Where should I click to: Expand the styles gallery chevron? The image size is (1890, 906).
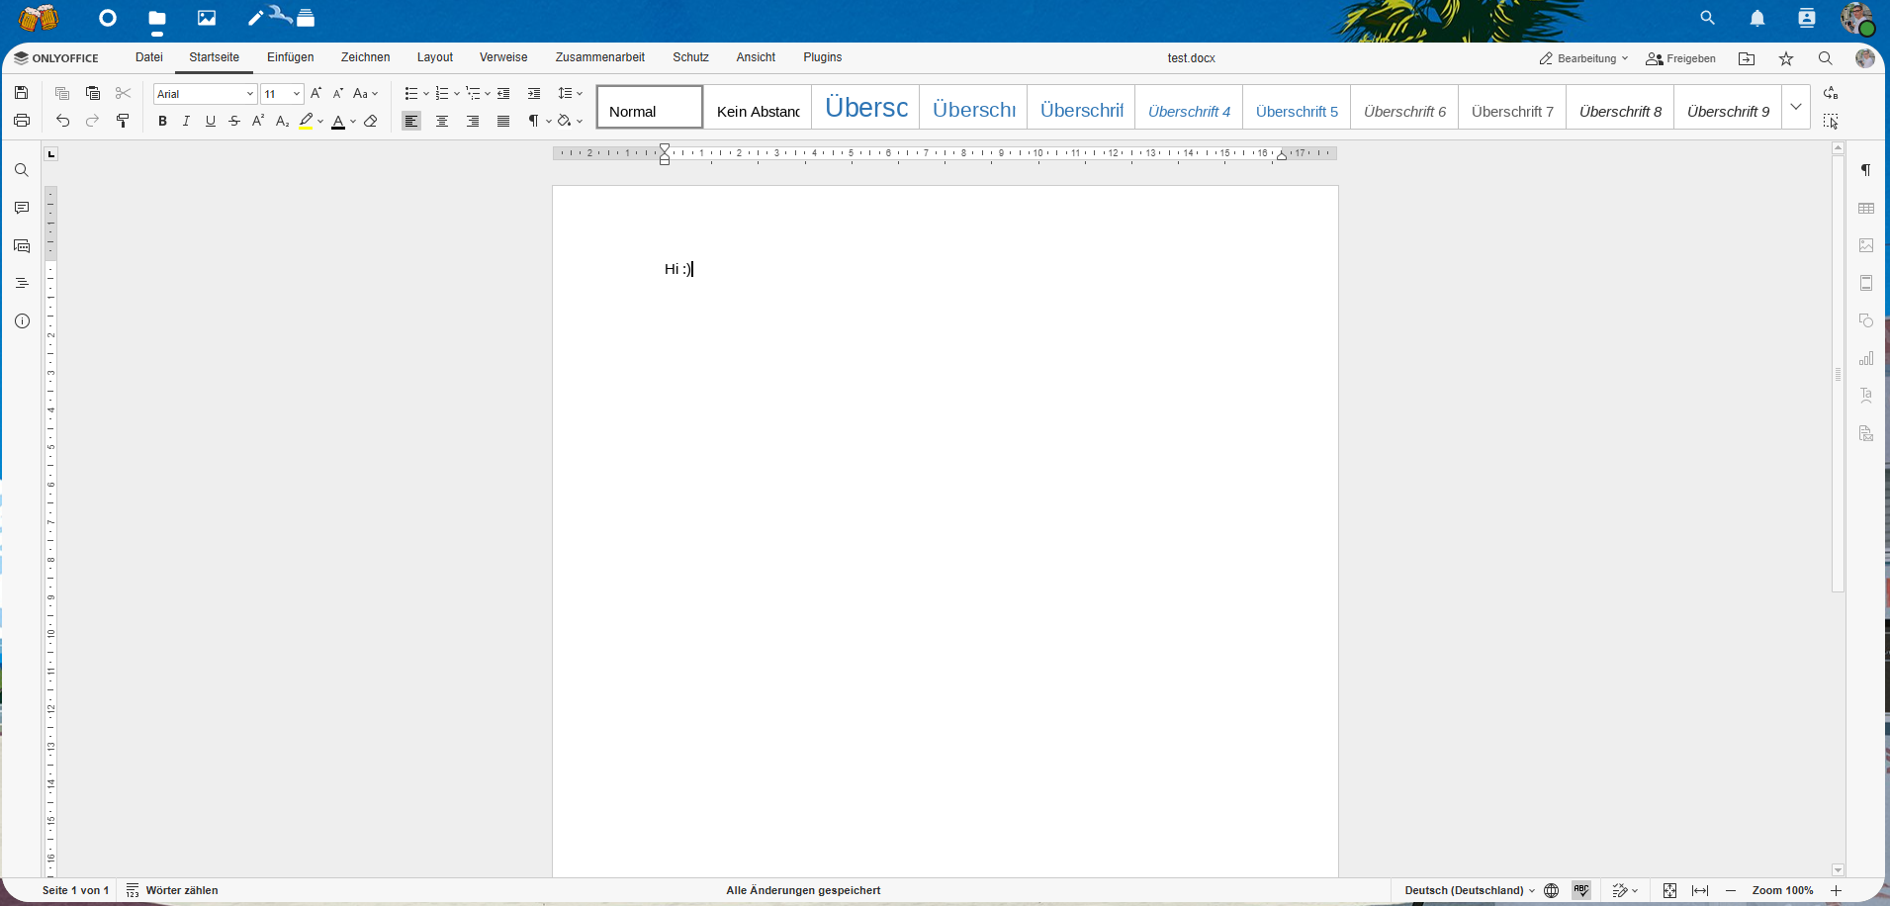point(1796,107)
